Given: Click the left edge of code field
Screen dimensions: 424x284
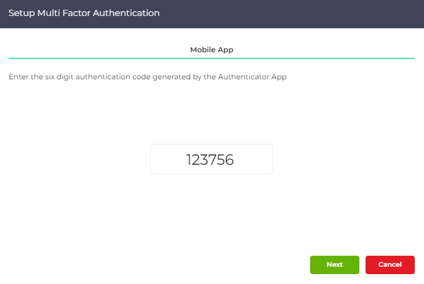Looking at the screenshot, I should (153, 159).
